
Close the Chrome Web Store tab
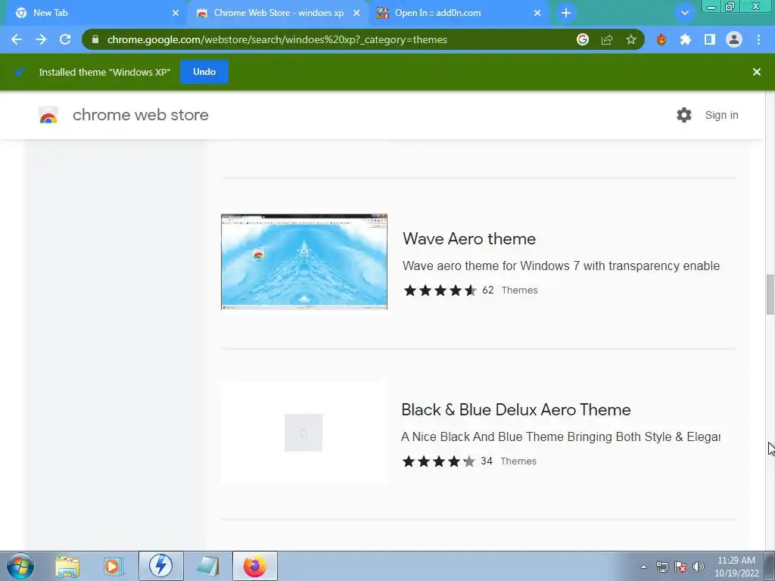pyautogui.click(x=356, y=14)
